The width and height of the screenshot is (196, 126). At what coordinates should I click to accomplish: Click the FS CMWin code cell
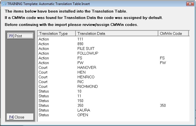coord(162,58)
